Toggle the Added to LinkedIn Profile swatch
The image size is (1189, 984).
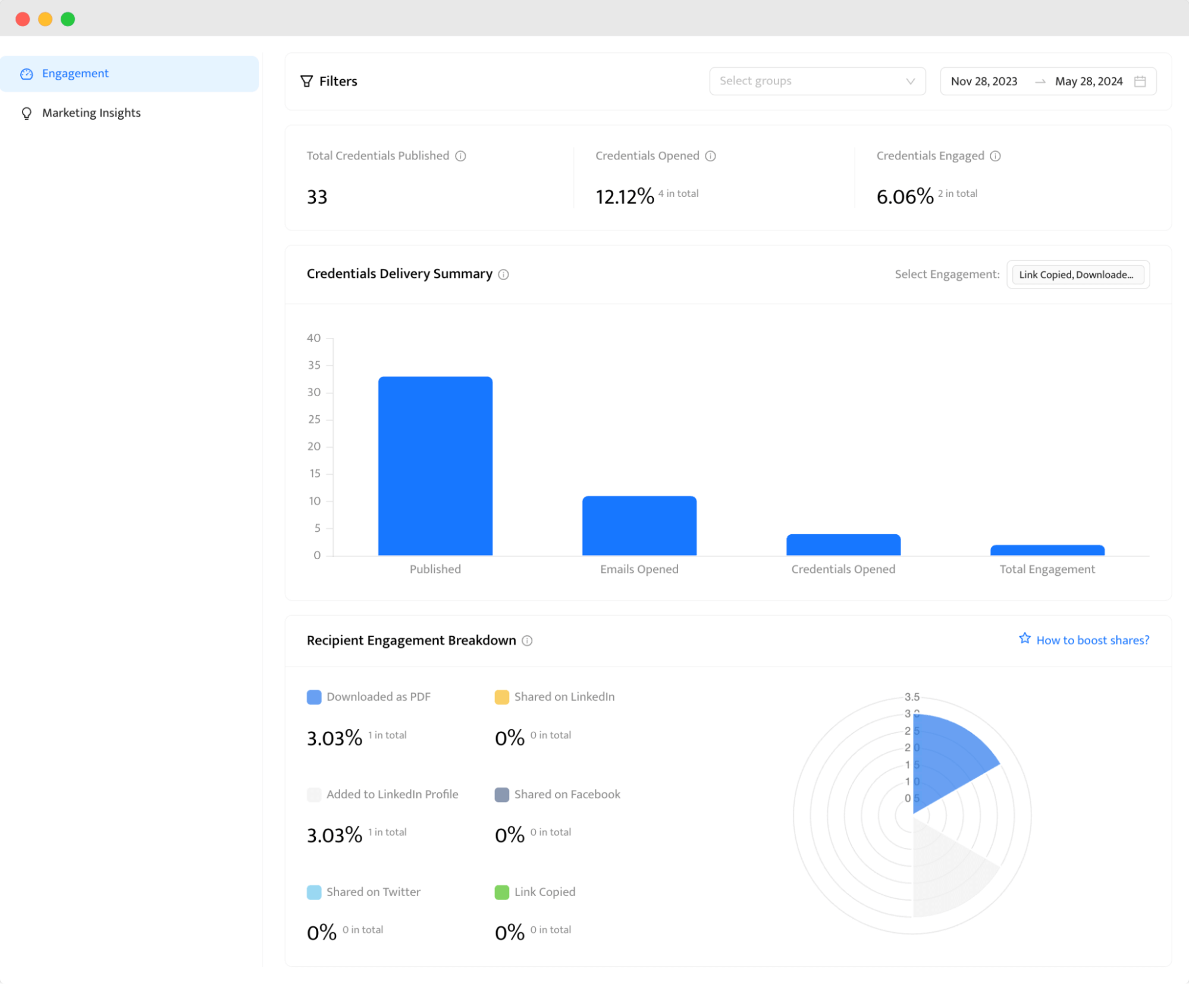tap(314, 795)
